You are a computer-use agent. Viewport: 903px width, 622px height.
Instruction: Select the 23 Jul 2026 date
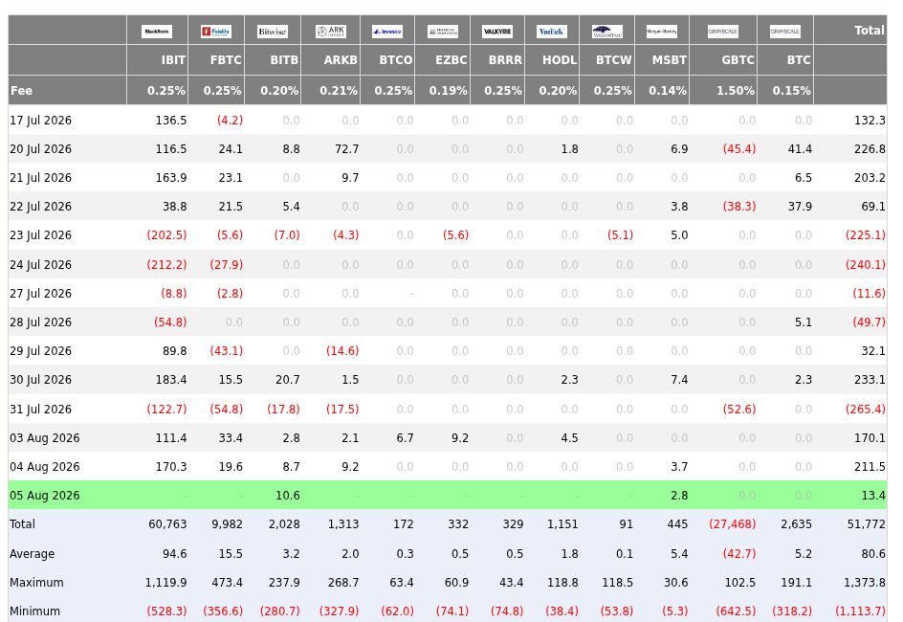pyautogui.click(x=41, y=235)
